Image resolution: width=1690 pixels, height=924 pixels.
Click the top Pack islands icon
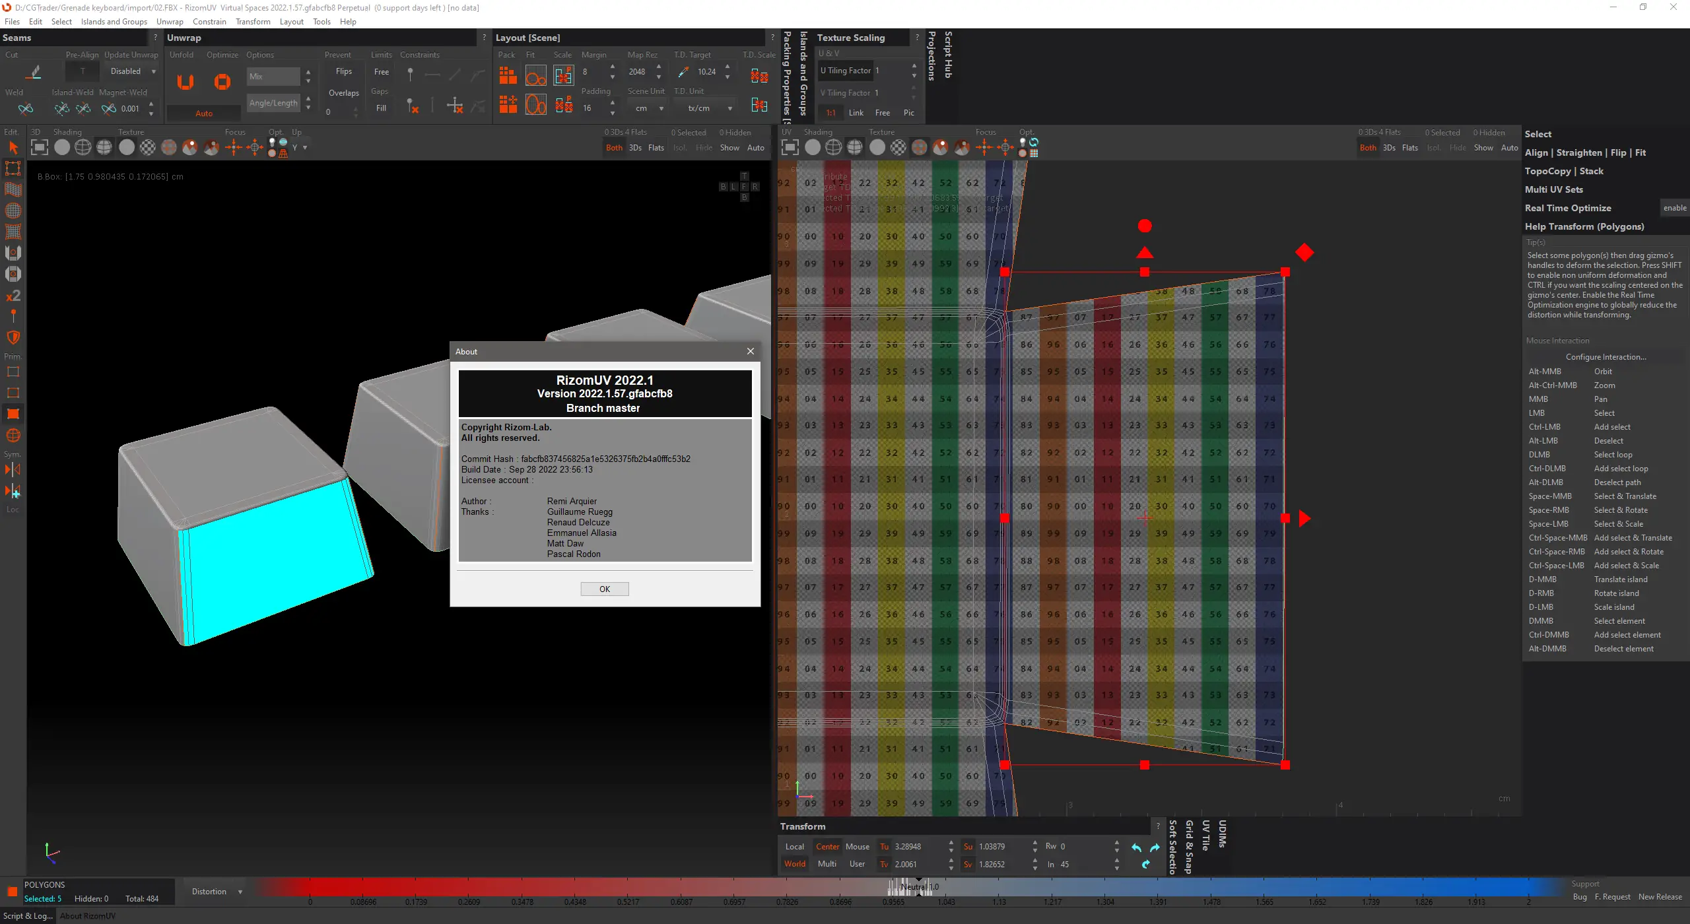508,75
